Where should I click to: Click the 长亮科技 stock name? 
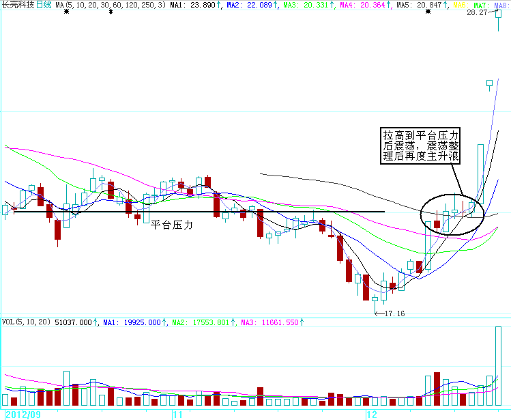point(18,5)
